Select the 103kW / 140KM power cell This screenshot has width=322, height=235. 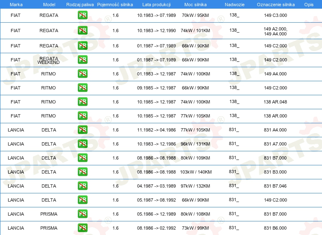[x=196, y=172]
